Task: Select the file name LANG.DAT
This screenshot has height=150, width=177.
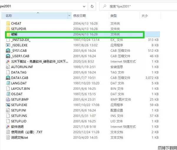Action: click(19, 83)
